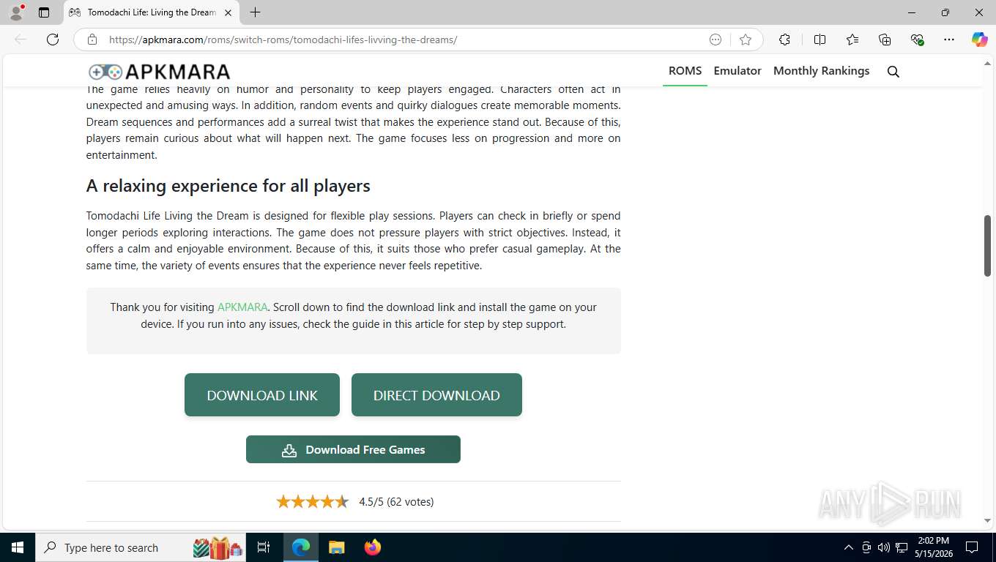Click the taskbar search box
Screen dimensions: 996x562
tap(141, 547)
